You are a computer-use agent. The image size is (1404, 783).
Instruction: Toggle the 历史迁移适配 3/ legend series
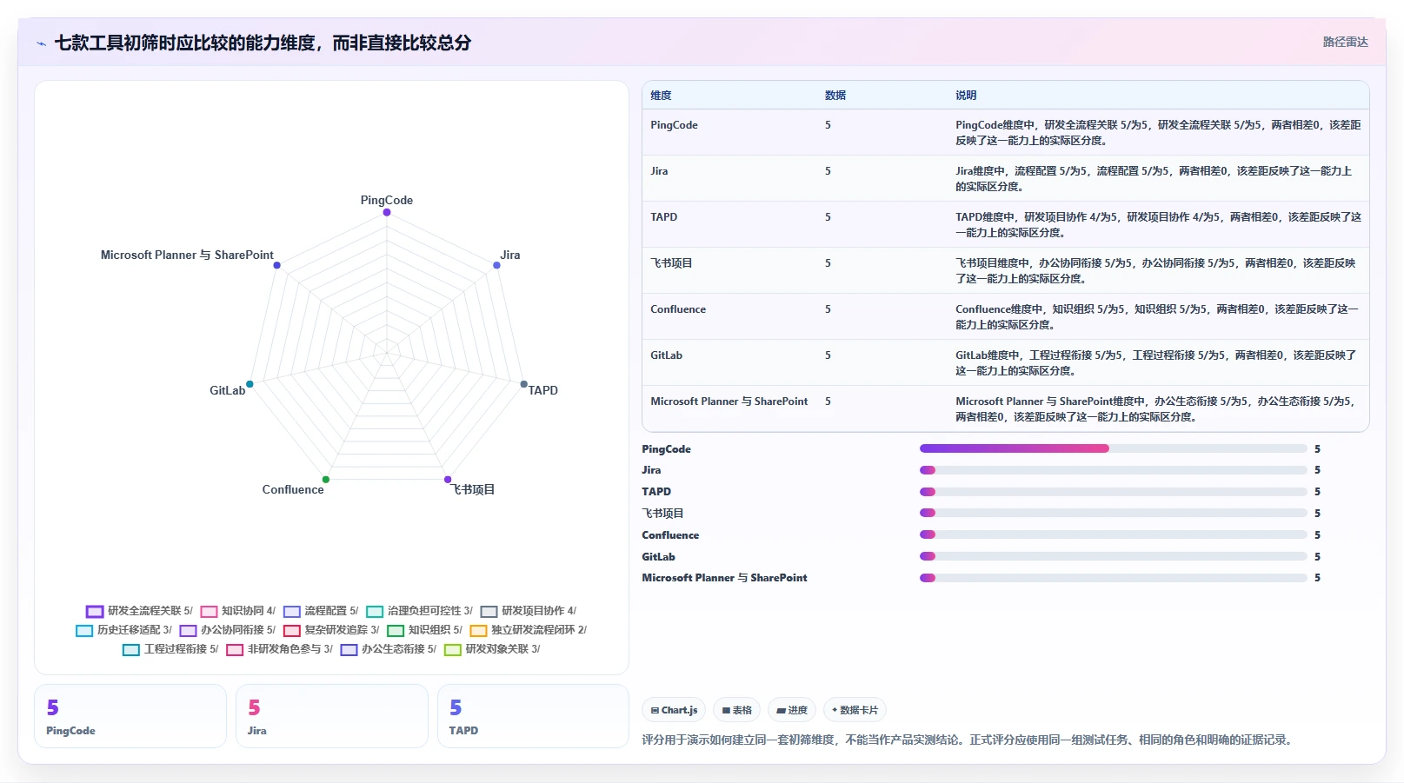[123, 630]
